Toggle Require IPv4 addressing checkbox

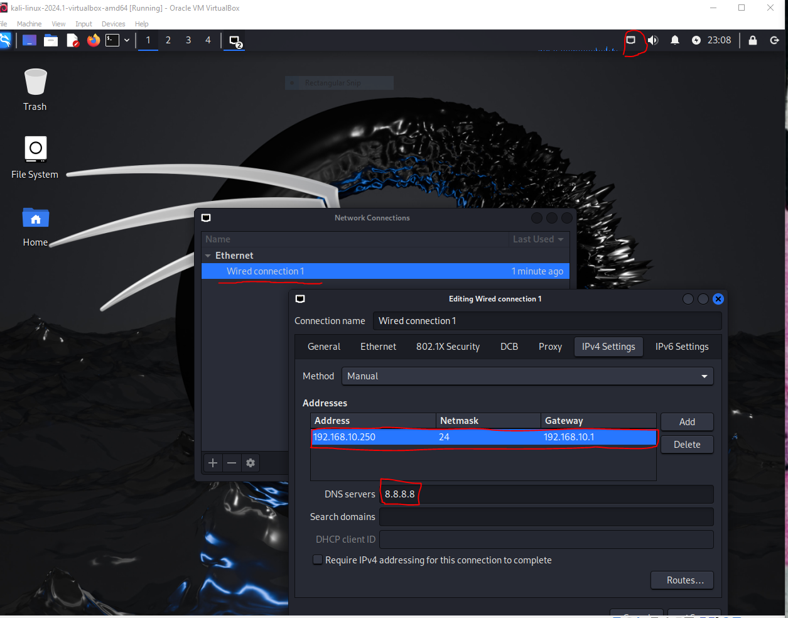(x=318, y=560)
